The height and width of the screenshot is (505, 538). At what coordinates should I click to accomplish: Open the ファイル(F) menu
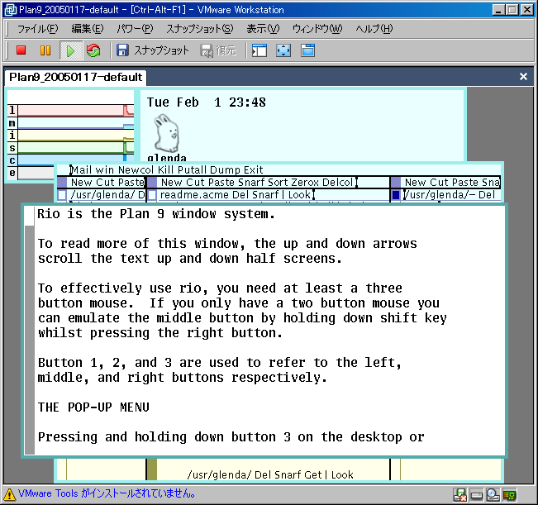pos(38,29)
